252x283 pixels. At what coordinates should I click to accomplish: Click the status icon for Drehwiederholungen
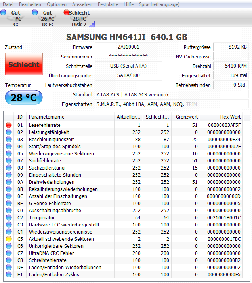coord(9,182)
